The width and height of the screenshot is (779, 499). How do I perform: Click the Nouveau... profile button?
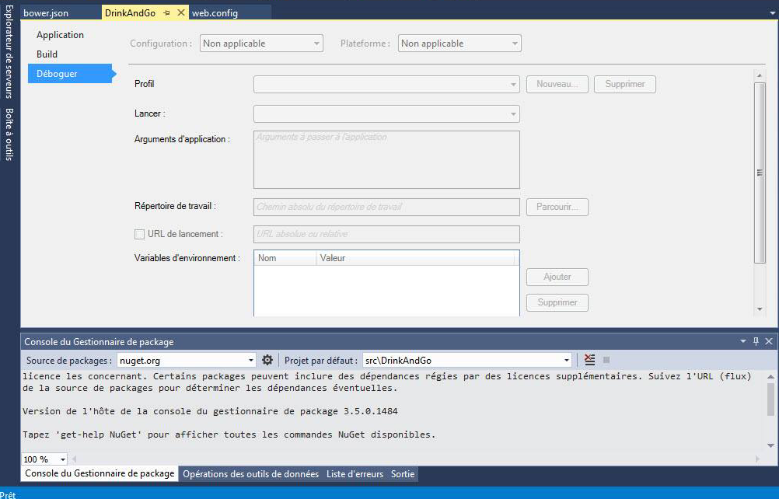(557, 85)
